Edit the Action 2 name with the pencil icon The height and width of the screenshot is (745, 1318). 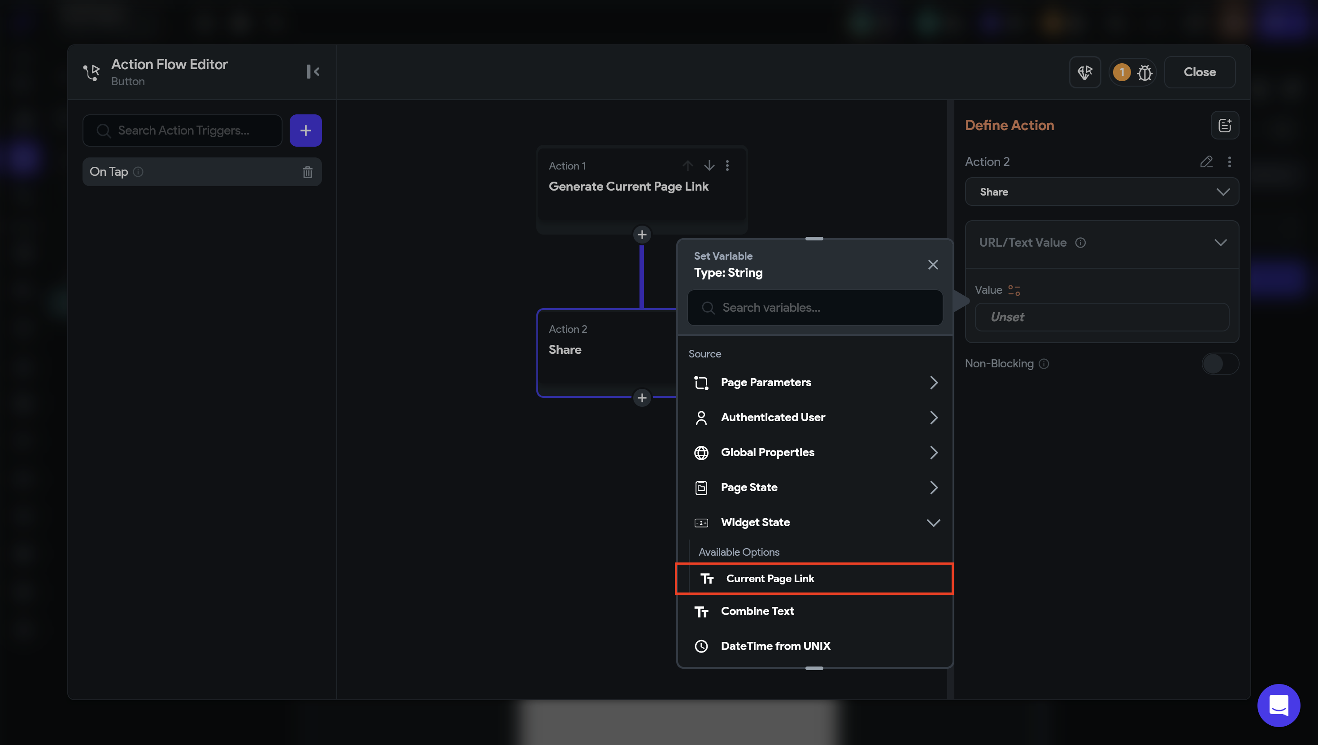1206,161
